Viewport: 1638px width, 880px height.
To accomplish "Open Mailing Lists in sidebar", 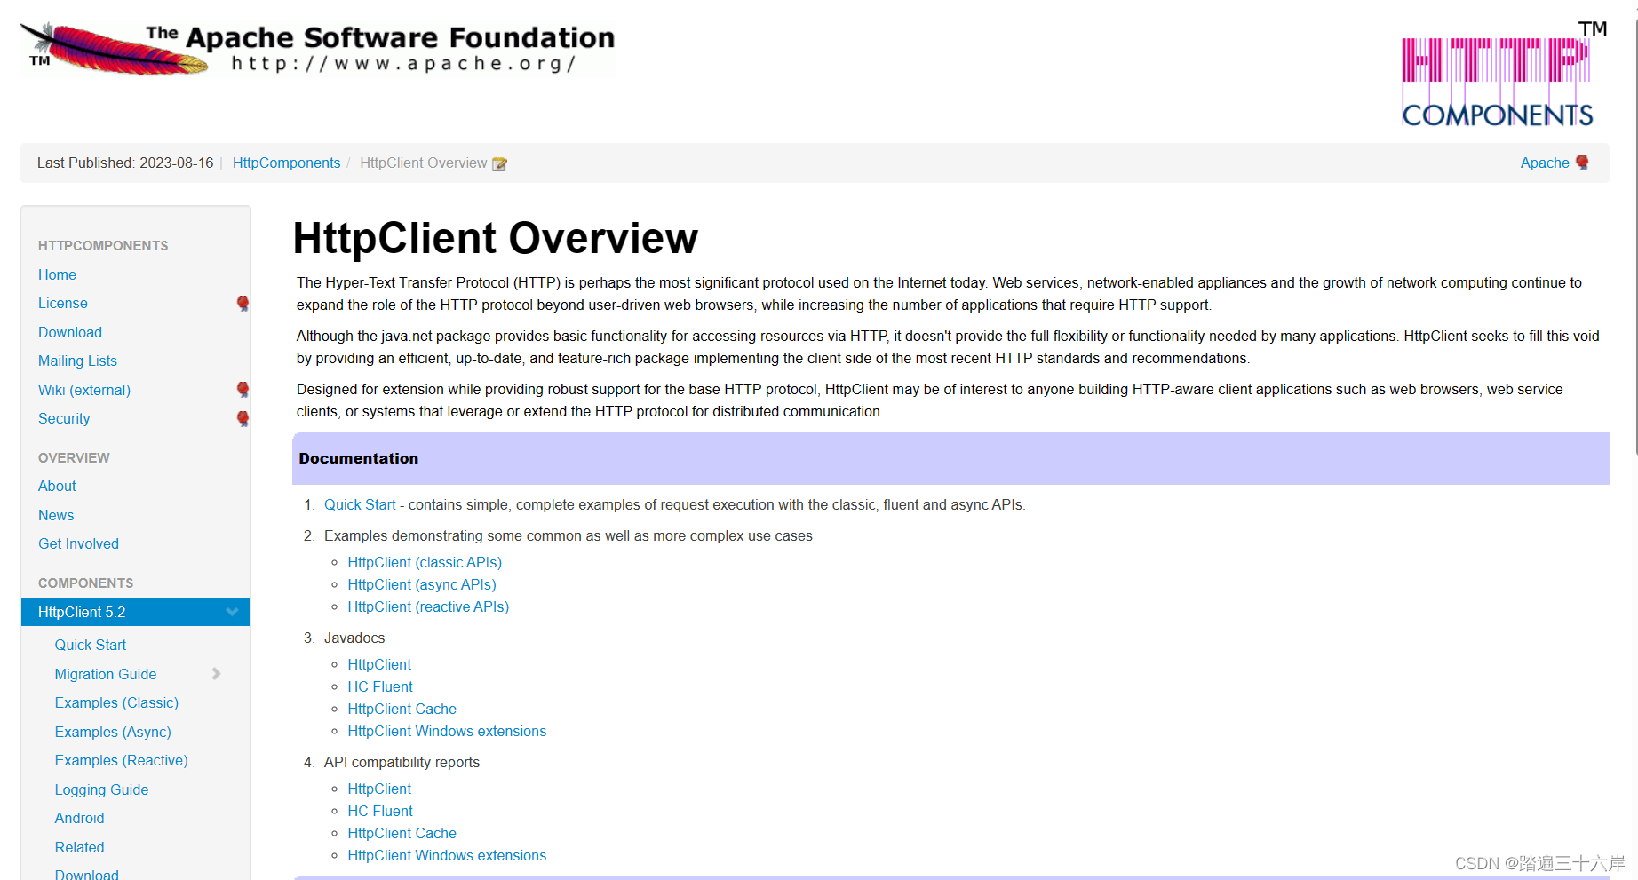I will [77, 361].
